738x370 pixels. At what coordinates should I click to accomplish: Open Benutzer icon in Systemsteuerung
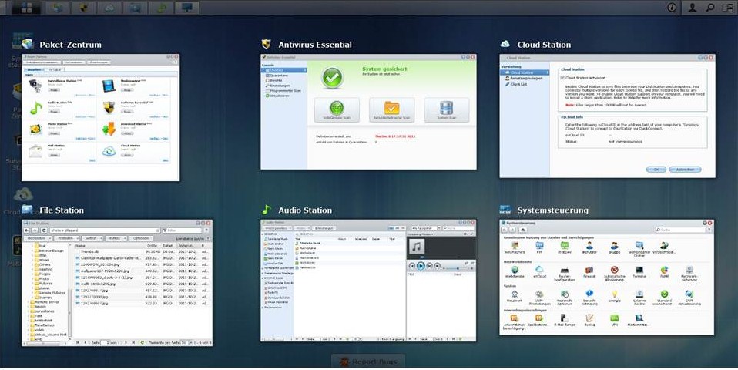[x=589, y=247]
